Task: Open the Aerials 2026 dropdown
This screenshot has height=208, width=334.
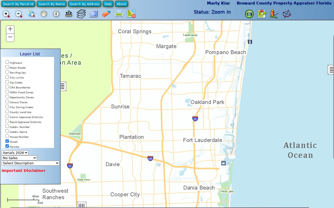Action: tap(15, 153)
